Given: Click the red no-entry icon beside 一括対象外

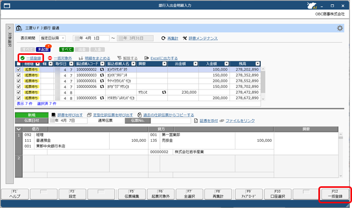Looking at the screenshot, I should [x=50, y=58].
